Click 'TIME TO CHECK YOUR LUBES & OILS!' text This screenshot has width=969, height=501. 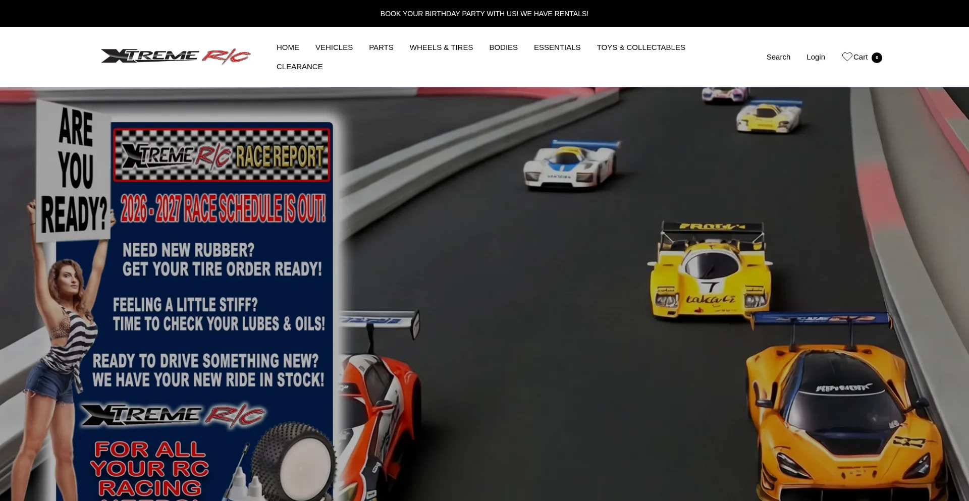tap(219, 324)
